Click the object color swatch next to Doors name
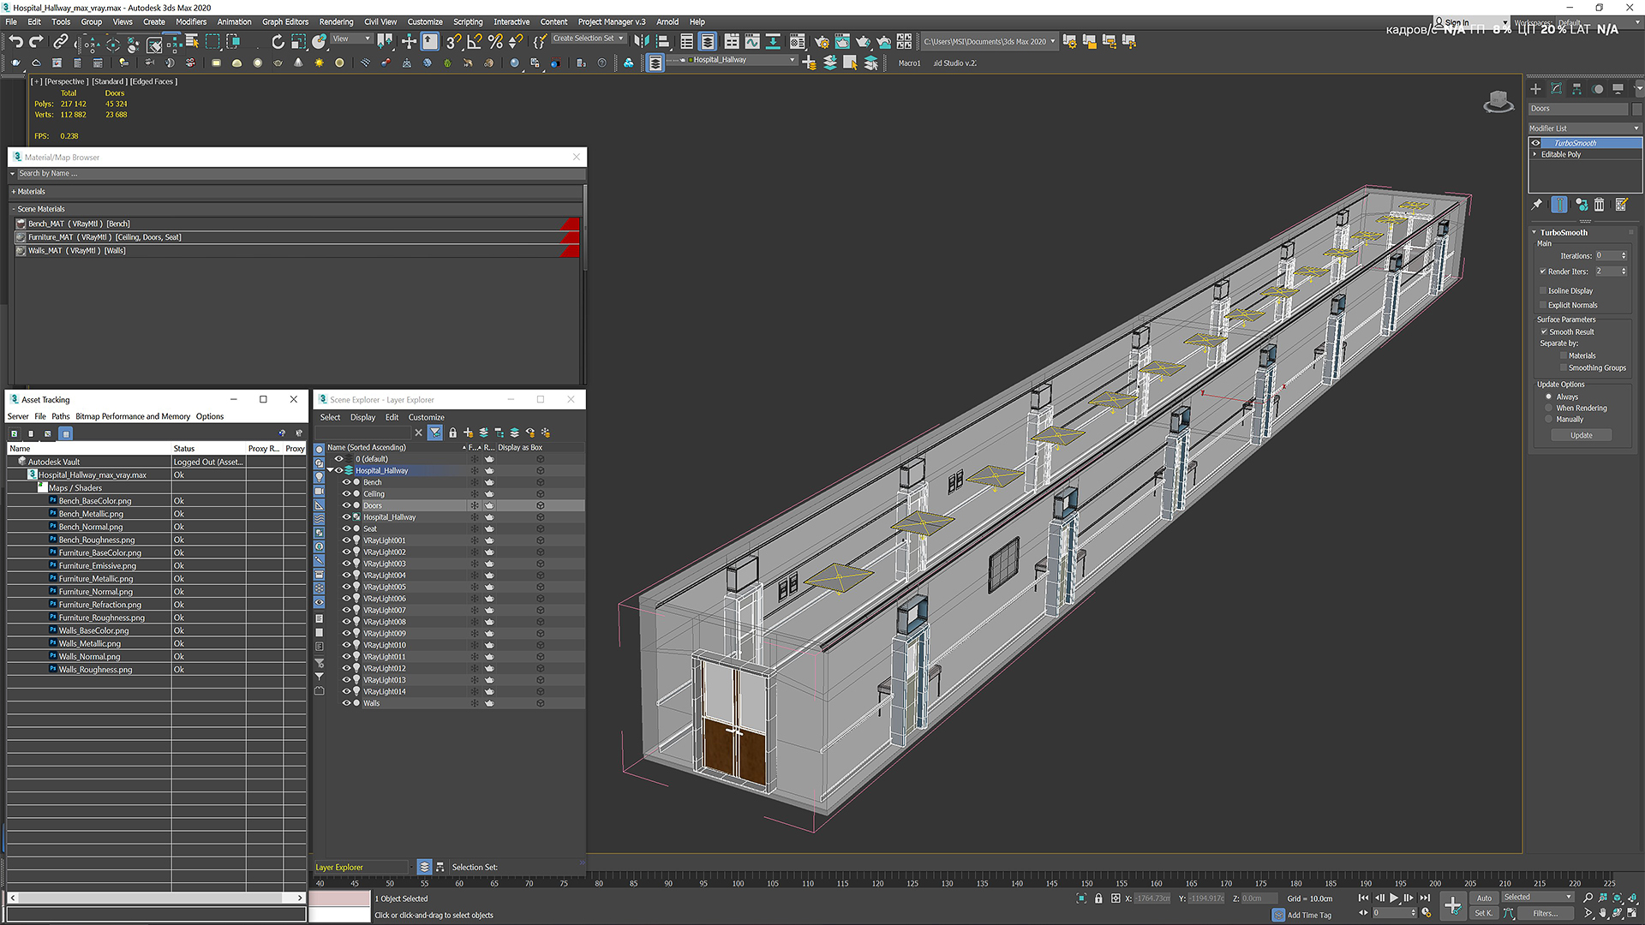The image size is (1645, 925). click(x=1636, y=109)
